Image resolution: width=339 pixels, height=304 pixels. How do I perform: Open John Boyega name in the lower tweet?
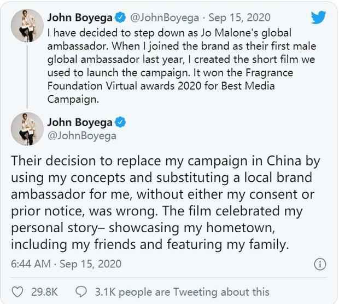(x=80, y=123)
